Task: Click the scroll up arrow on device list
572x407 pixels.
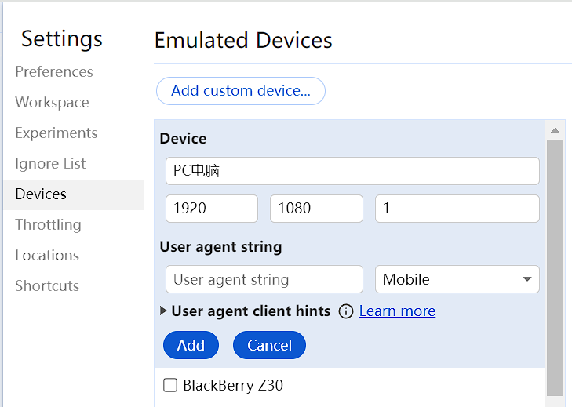Action: tap(555, 130)
